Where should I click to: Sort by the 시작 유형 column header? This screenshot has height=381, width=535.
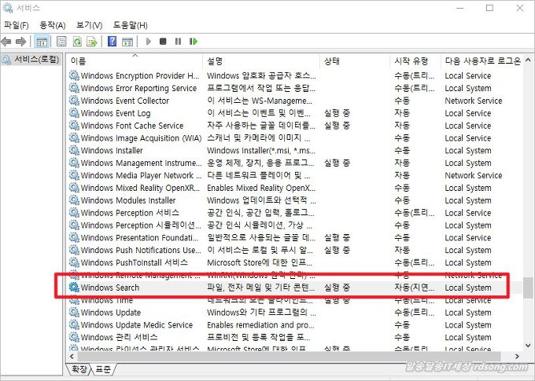tap(415, 61)
